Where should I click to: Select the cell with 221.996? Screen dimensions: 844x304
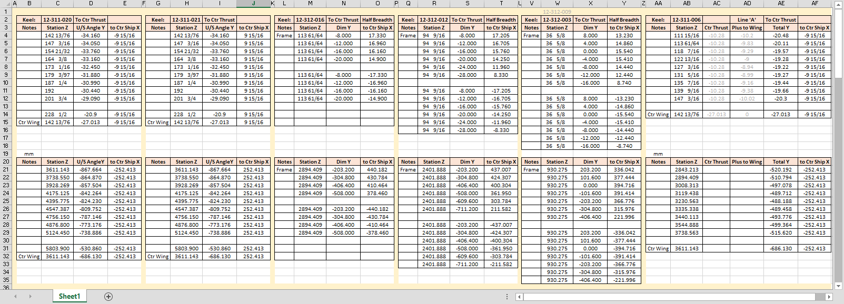pos(624,217)
